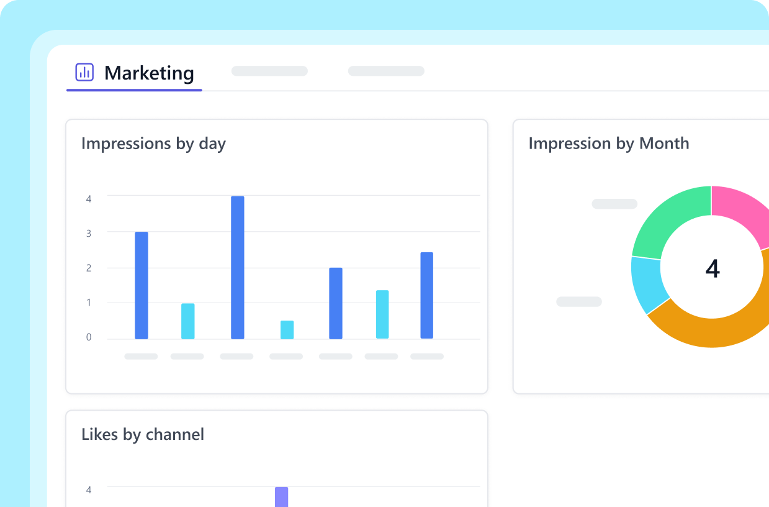Switch to the Marketing tab
This screenshot has width=769, height=507.
[x=149, y=73]
